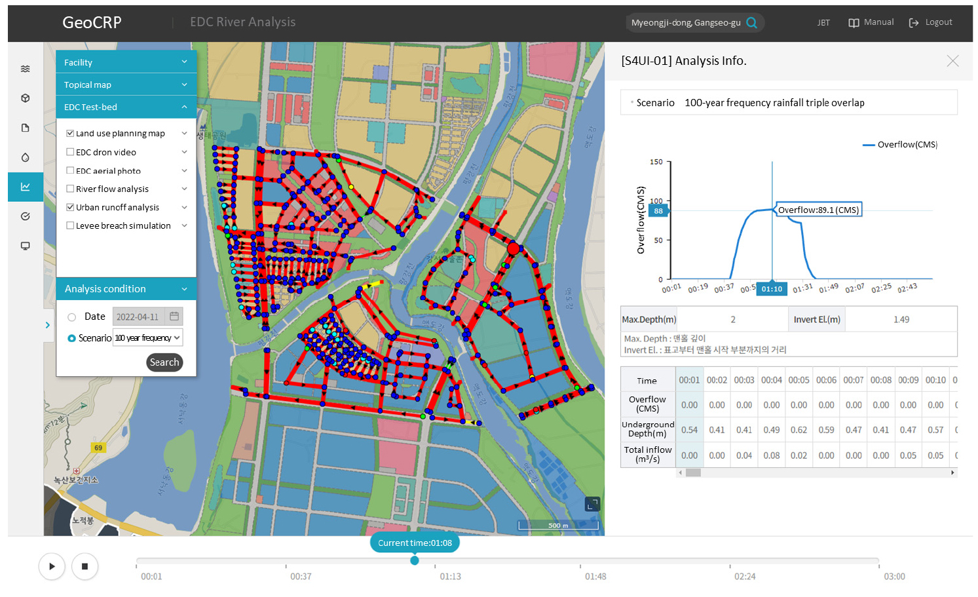
Task: Open the 100 year frequency scenario dropdown
Action: (x=147, y=338)
